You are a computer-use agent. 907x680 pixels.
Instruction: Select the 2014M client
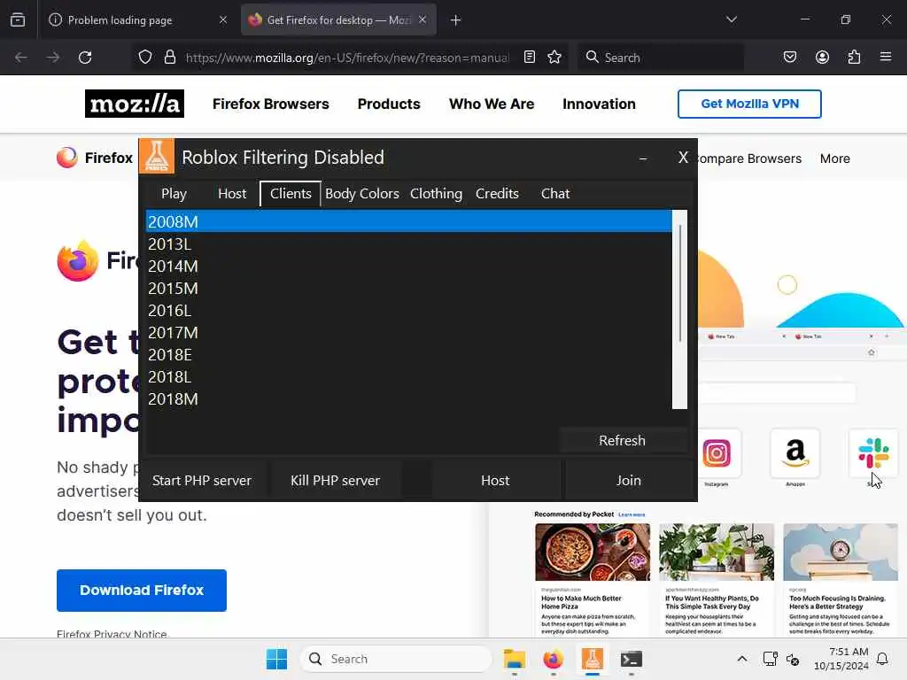pyautogui.click(x=409, y=266)
